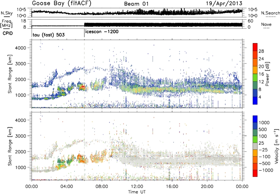This screenshot has height=194, width=280.
Task: Click the -500 label on velocity colorbar
Action: [x=265, y=163]
